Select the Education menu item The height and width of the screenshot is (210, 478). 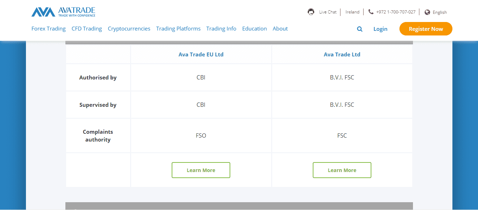(x=254, y=29)
